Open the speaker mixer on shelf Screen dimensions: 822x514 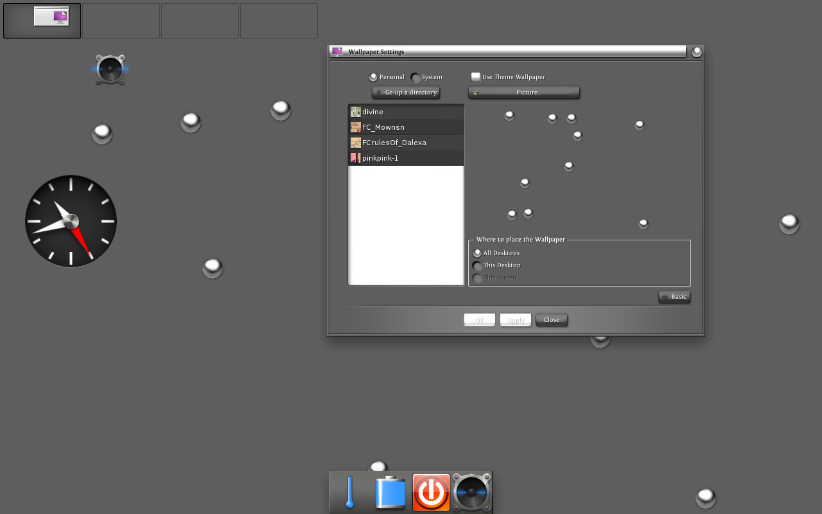(471, 493)
